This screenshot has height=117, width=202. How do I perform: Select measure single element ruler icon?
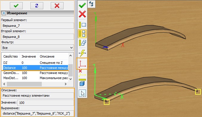[82, 25]
